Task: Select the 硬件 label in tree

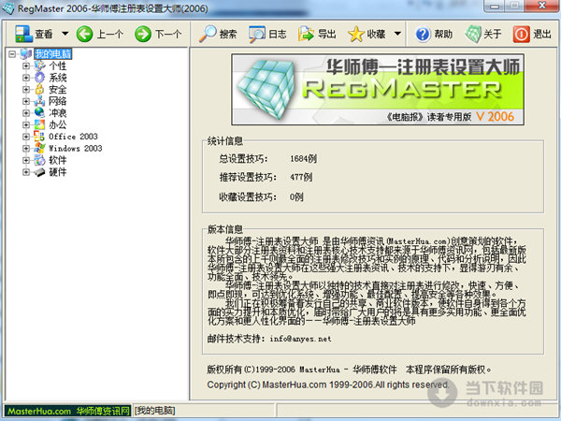Action: tap(58, 172)
